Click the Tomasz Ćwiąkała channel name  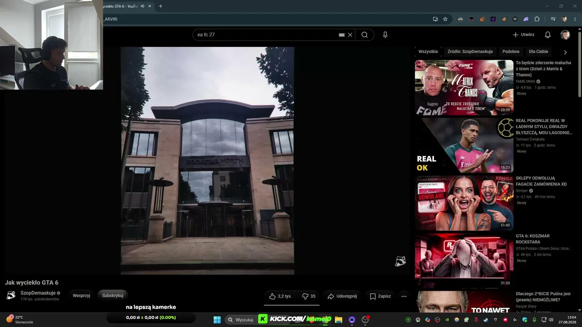point(530,139)
